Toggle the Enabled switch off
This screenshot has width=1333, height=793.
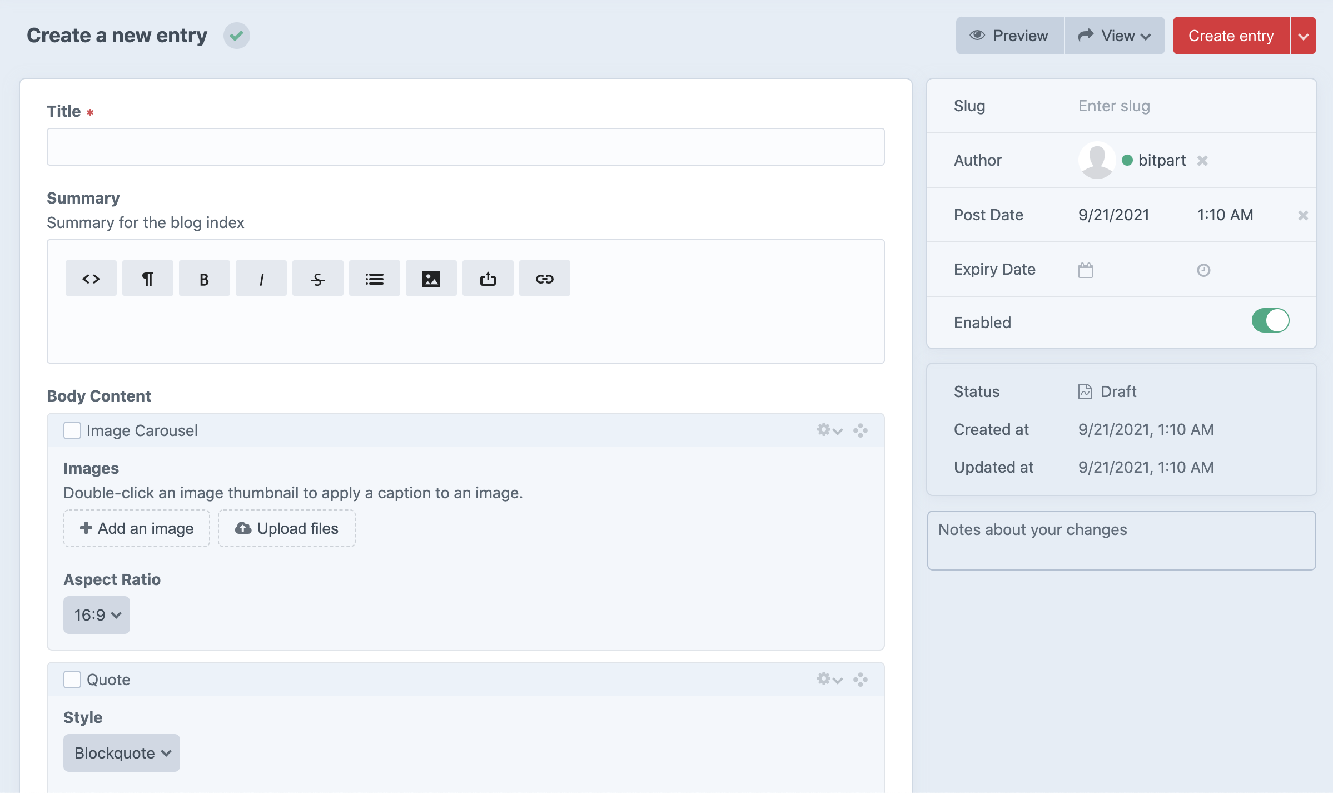[x=1270, y=321]
